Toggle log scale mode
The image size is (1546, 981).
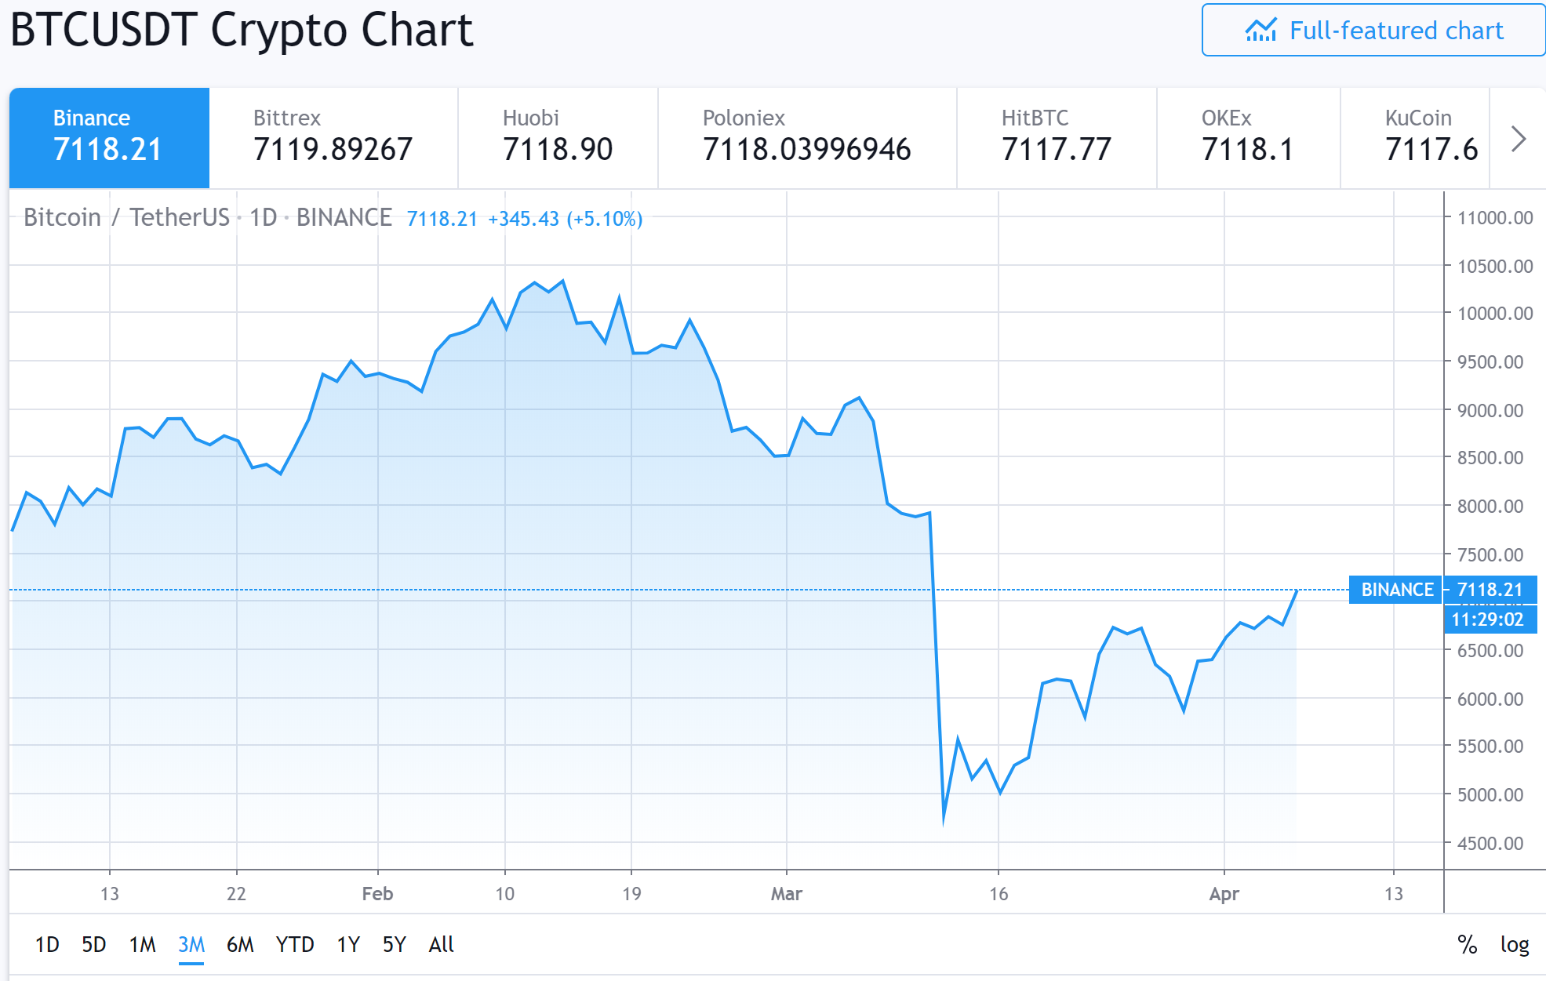[x=1515, y=944]
